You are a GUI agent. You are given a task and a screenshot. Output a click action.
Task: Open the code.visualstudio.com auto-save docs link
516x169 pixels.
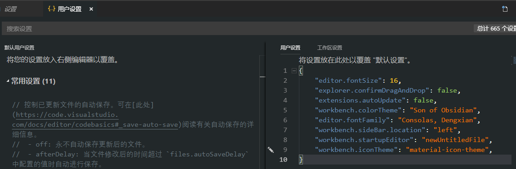(95, 120)
